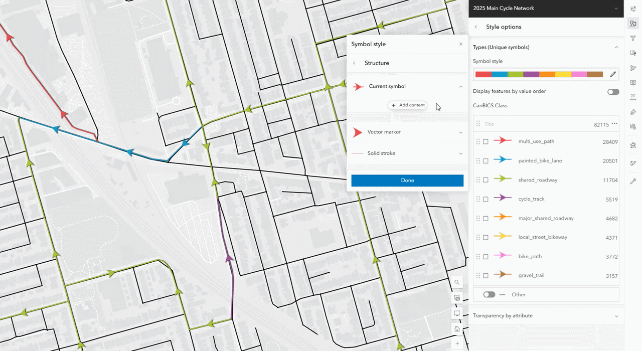Open the Pop-ups icon in right toolbar

pos(633,82)
